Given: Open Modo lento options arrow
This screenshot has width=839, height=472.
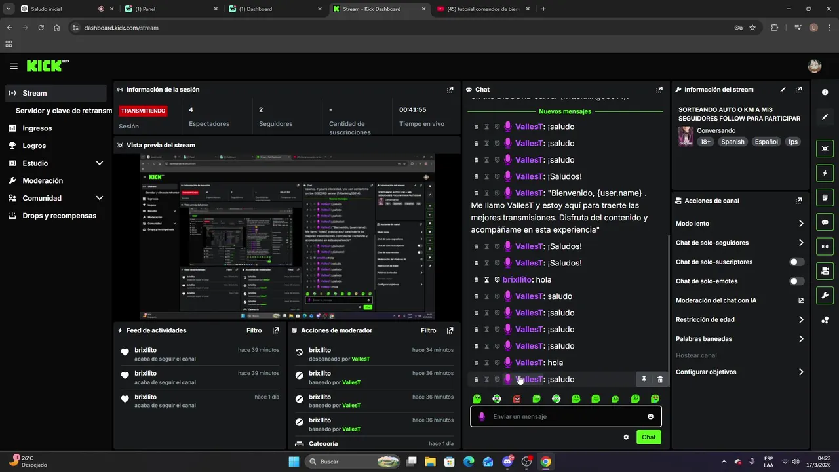Looking at the screenshot, I should tap(800, 224).
